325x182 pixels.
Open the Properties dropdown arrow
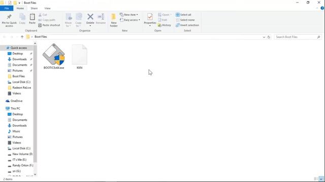tap(150, 26)
